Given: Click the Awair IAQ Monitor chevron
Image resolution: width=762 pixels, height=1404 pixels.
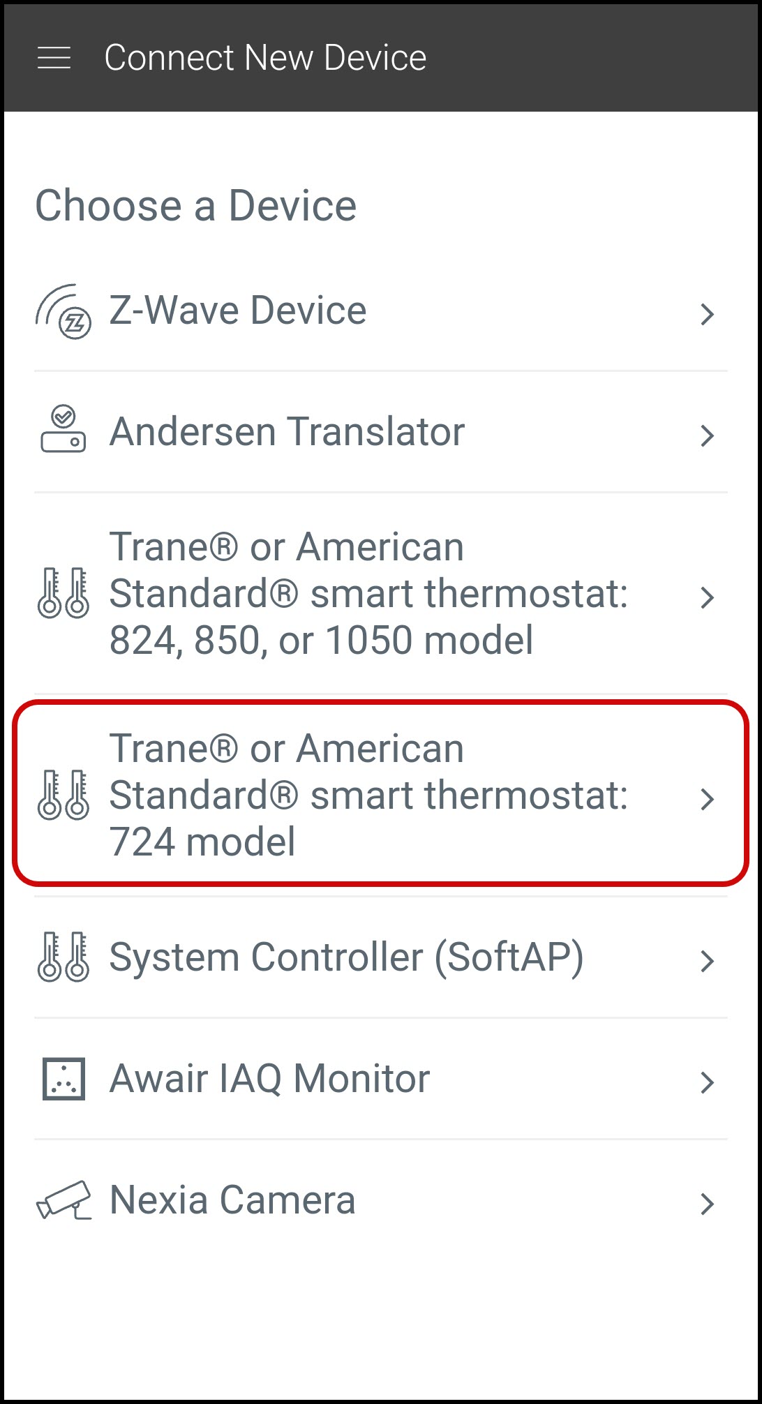Looking at the screenshot, I should 707,1082.
